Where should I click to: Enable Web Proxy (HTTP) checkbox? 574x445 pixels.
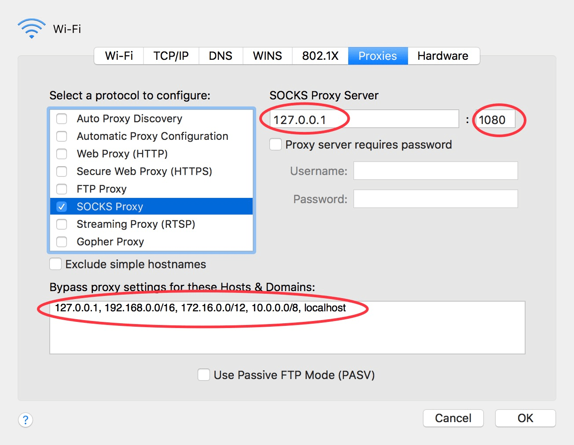click(62, 154)
